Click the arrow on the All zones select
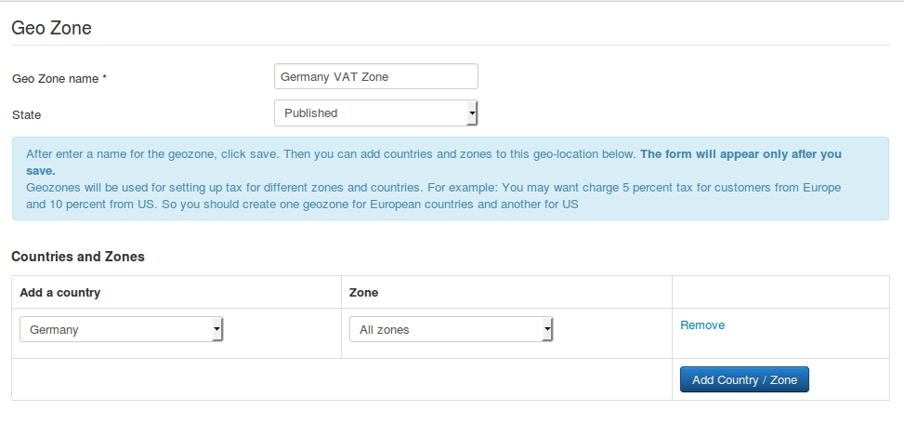This screenshot has width=904, height=437. (x=546, y=329)
